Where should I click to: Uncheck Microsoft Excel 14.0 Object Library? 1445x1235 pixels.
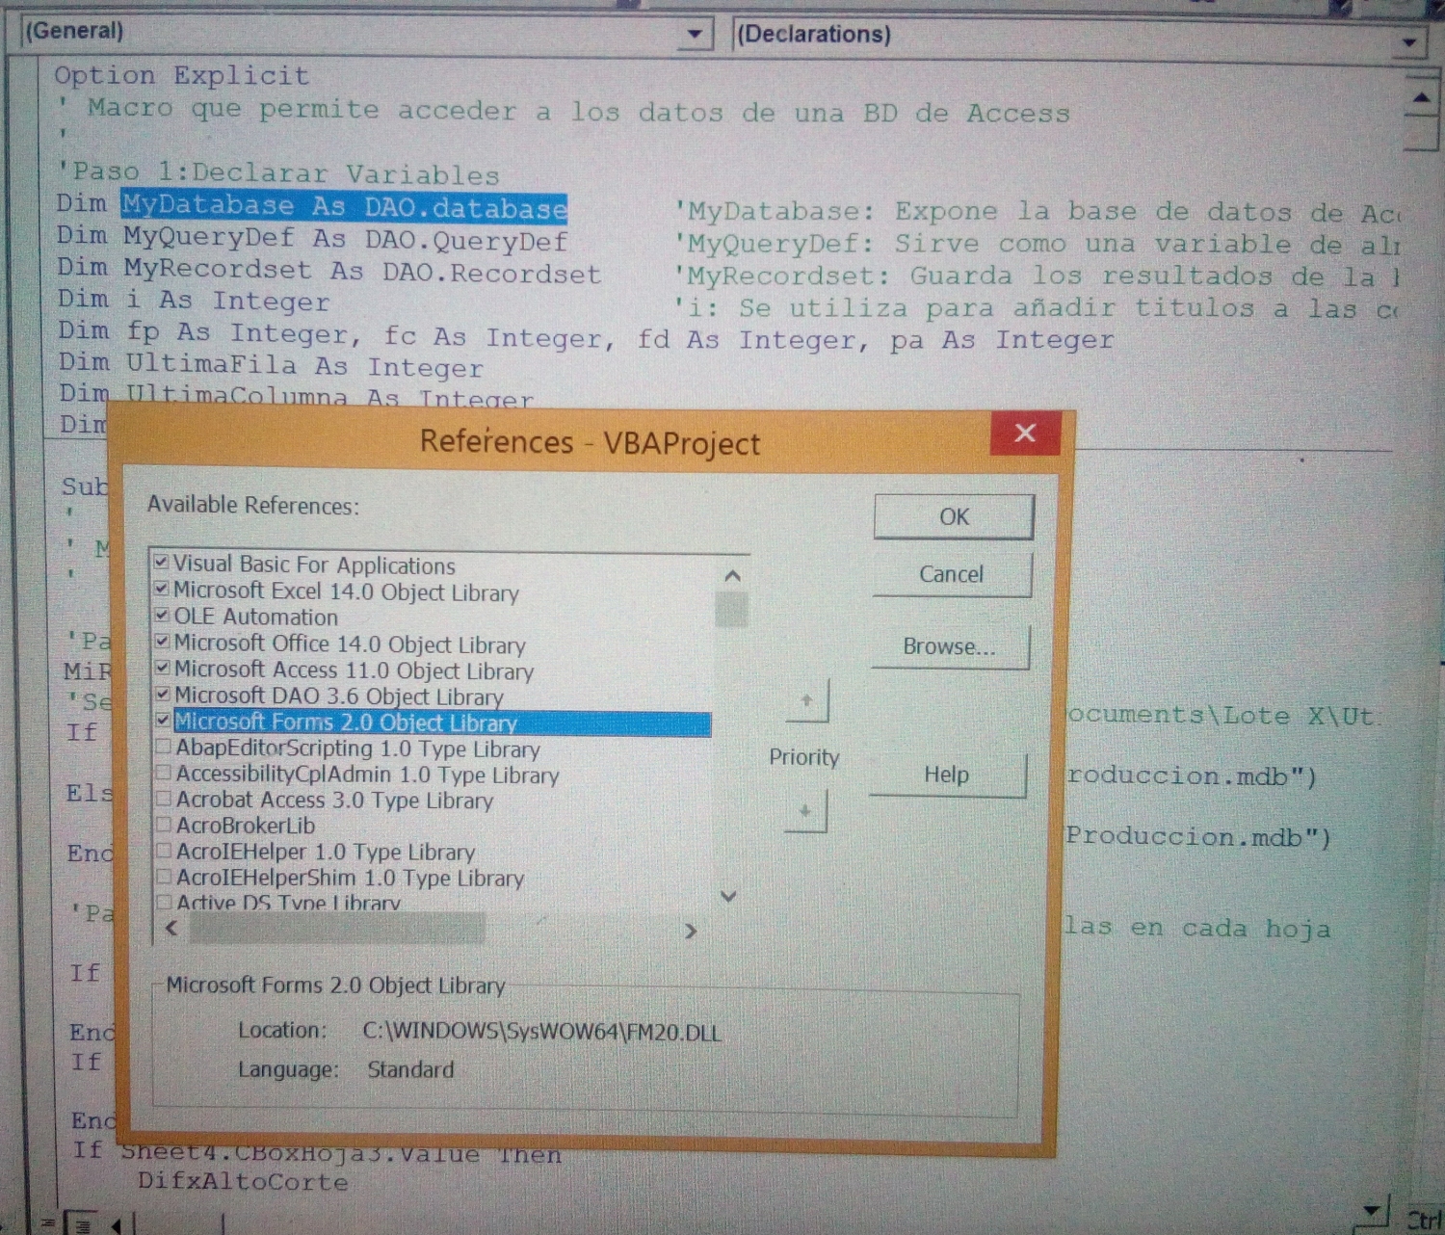click(162, 589)
